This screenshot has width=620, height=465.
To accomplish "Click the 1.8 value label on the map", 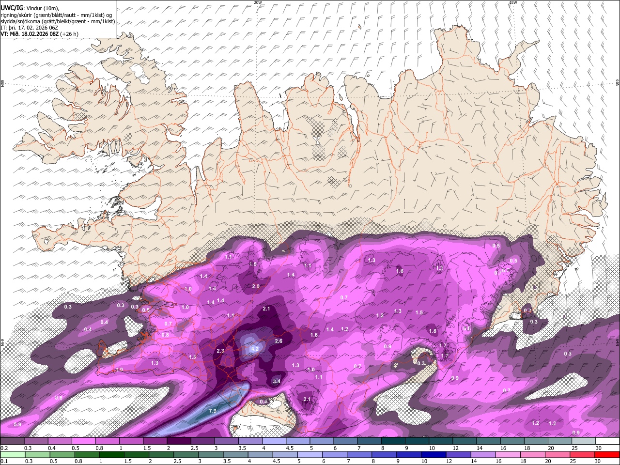I will click(433, 331).
